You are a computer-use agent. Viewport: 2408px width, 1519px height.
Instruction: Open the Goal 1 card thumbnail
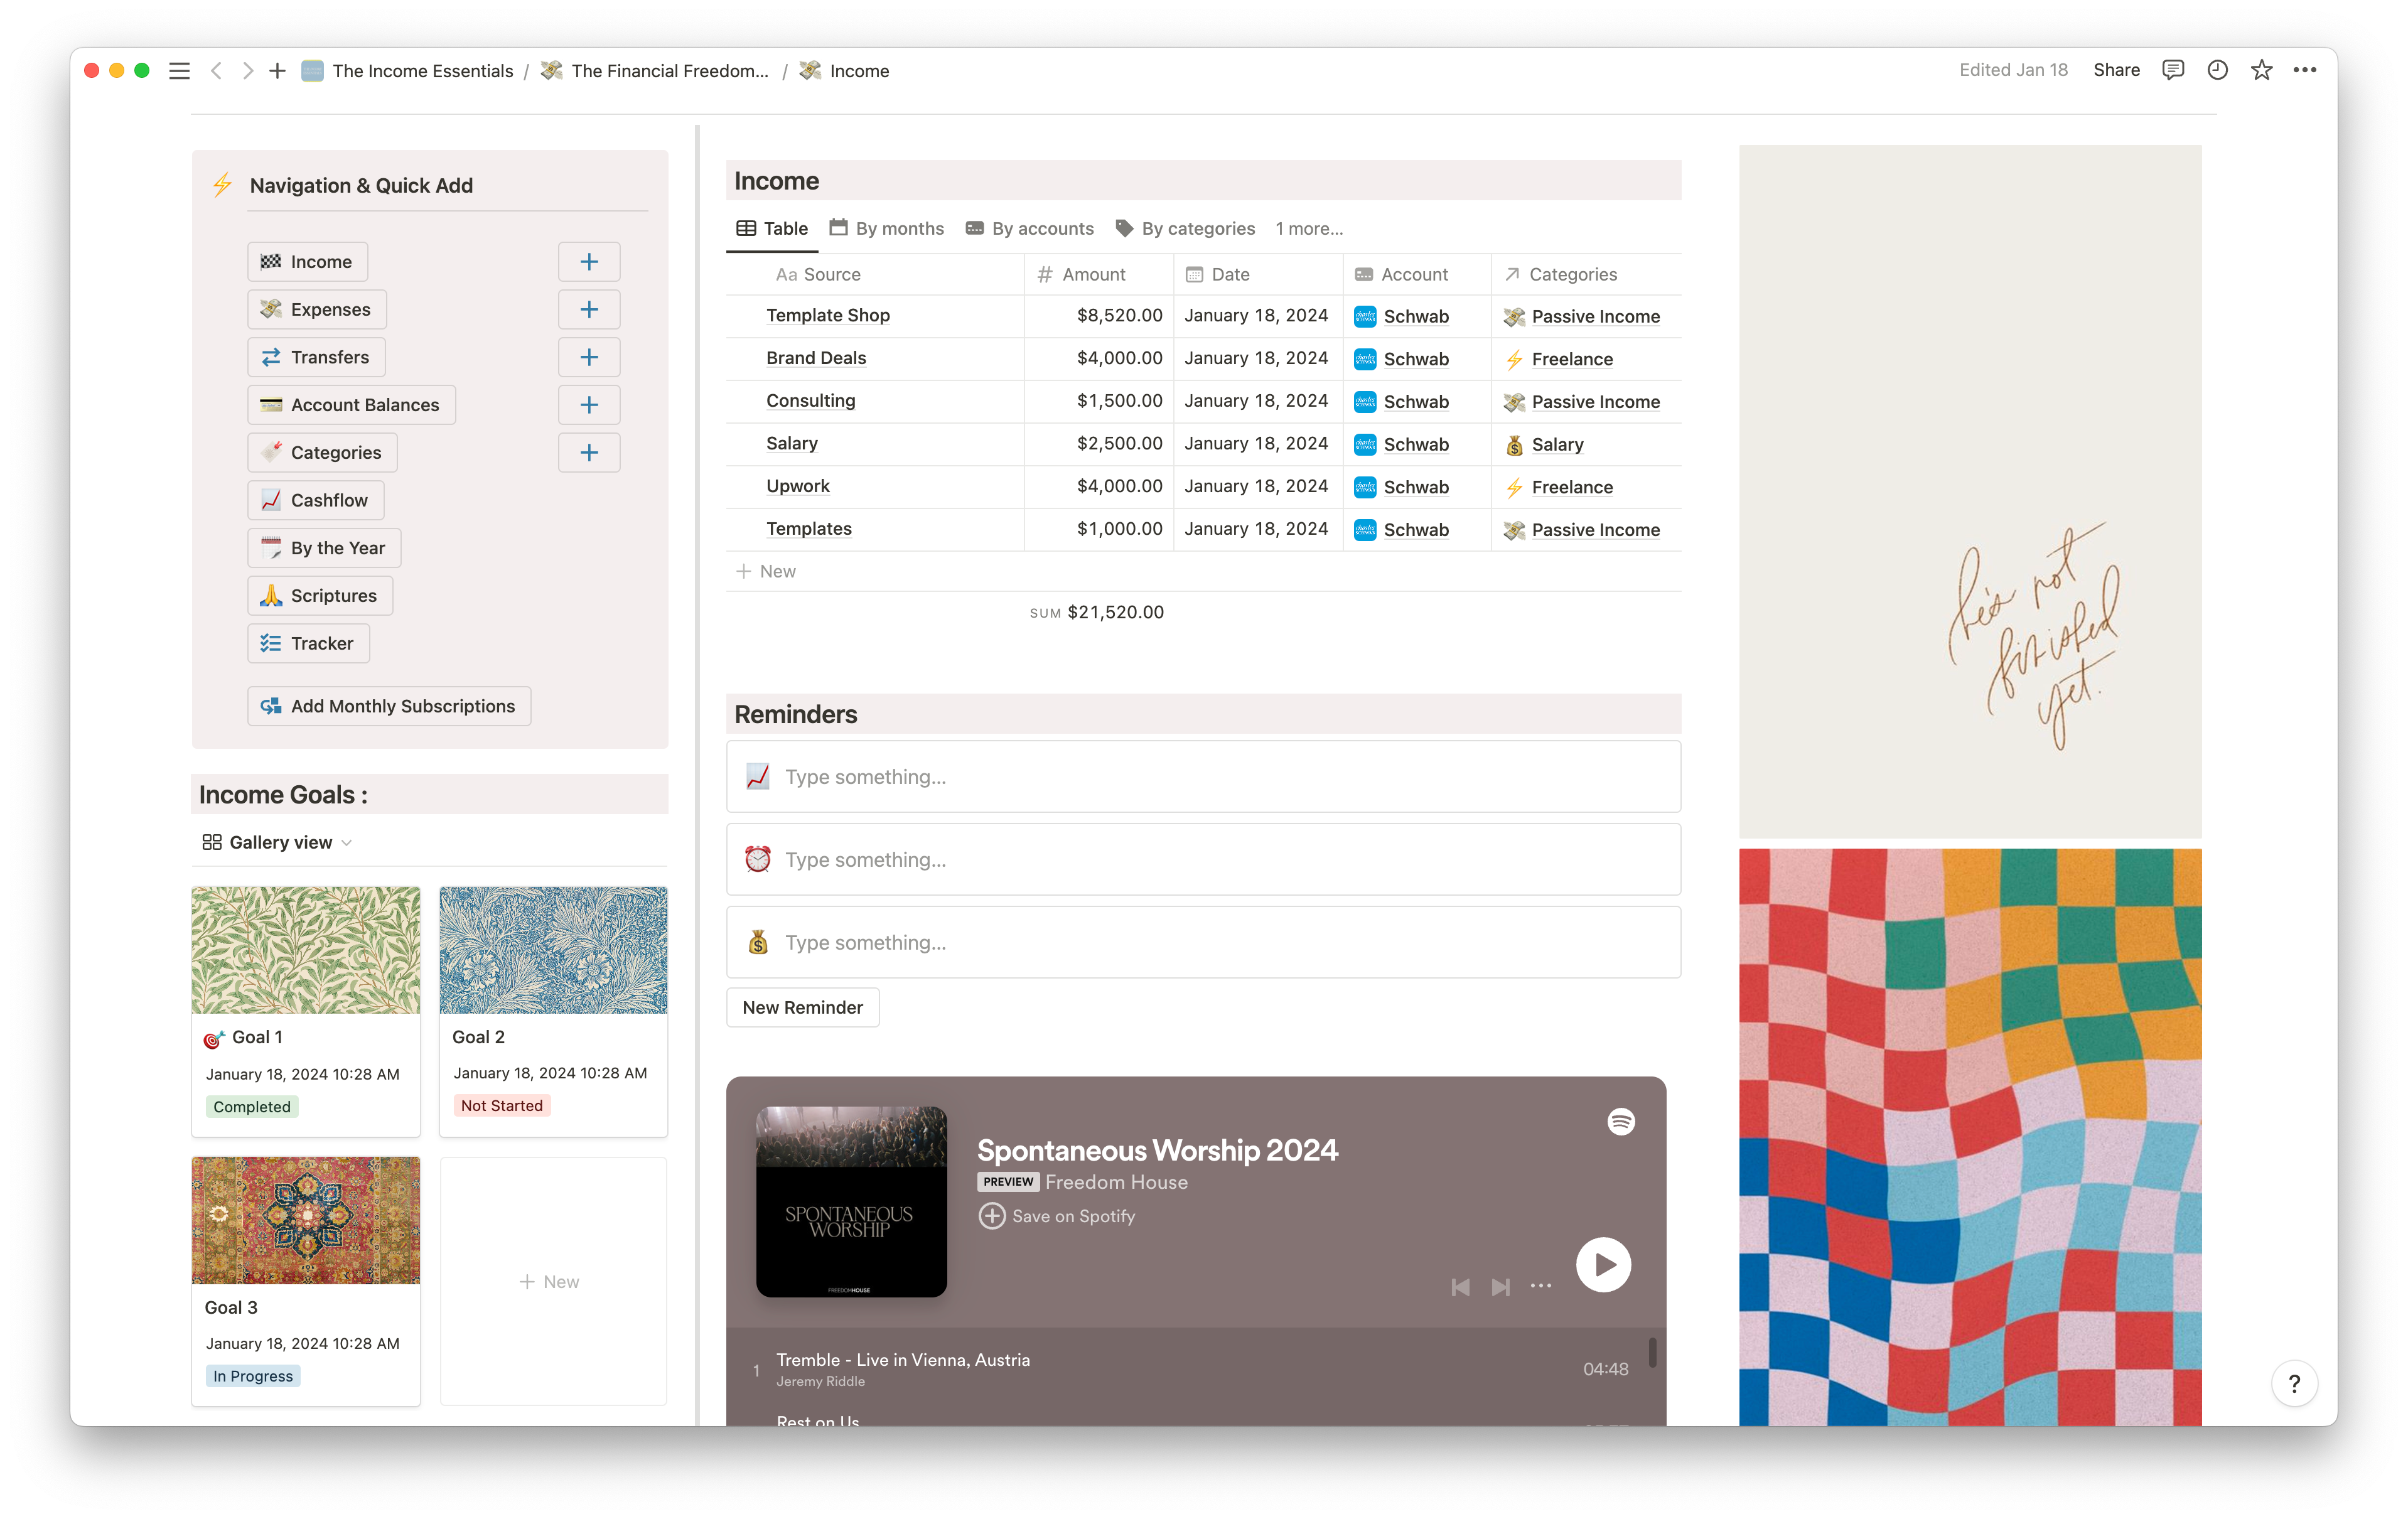click(x=306, y=951)
